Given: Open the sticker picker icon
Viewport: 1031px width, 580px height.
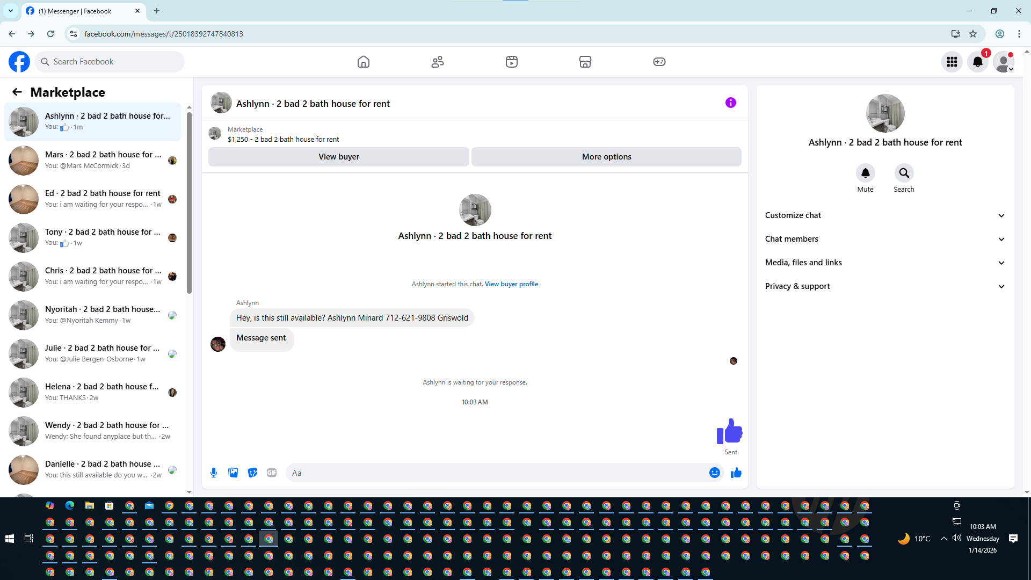Looking at the screenshot, I should click(x=252, y=473).
